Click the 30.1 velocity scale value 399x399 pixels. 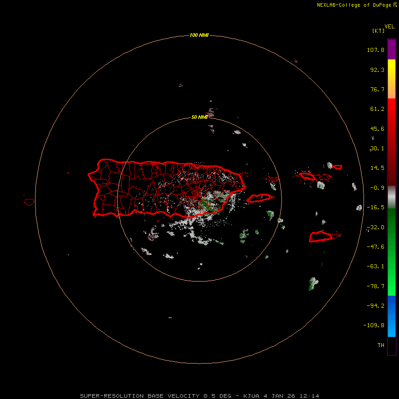[x=377, y=149]
